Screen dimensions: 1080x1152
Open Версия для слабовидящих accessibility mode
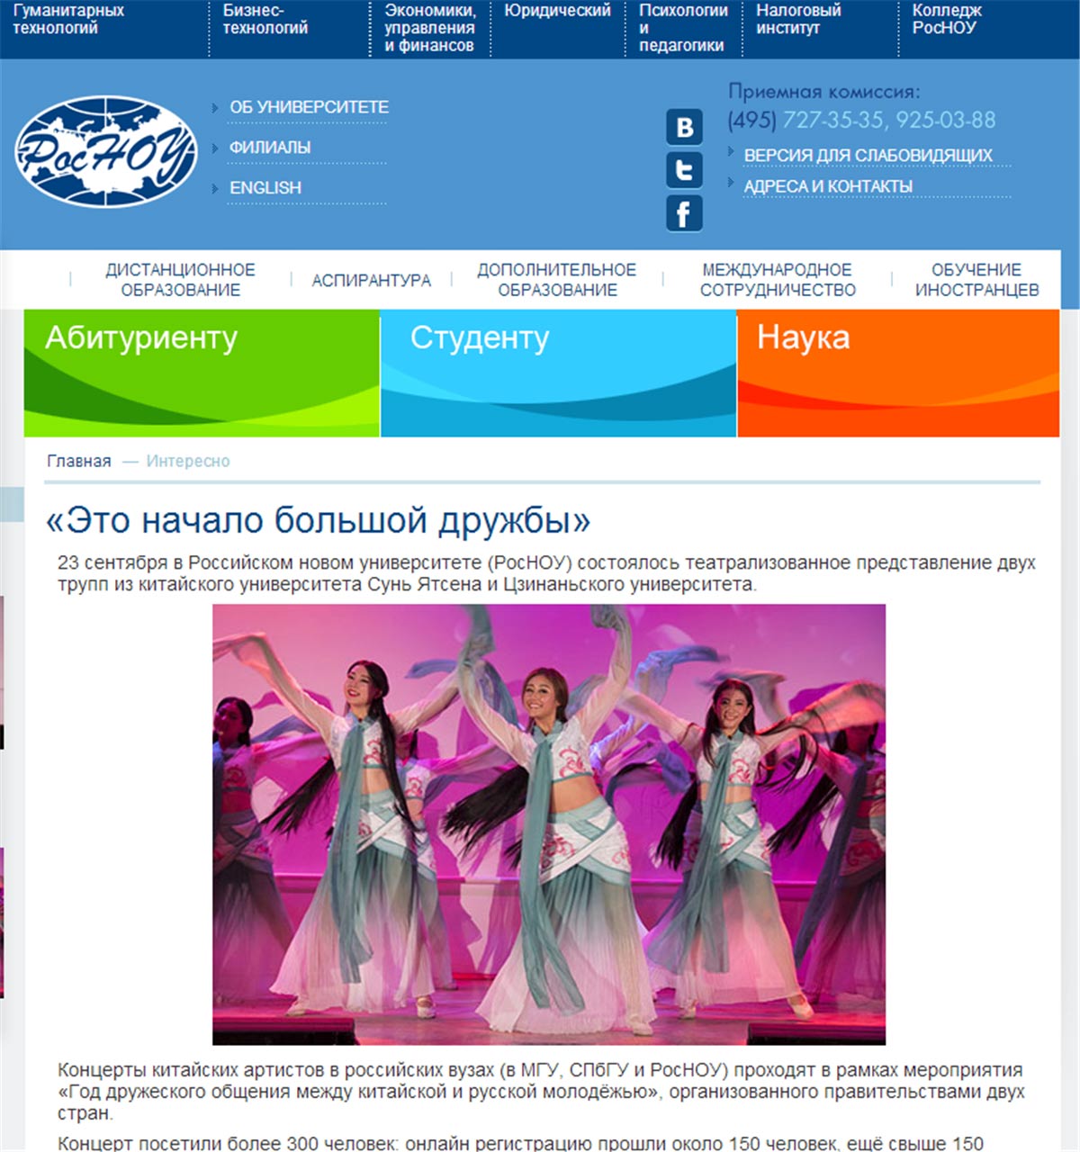(x=868, y=156)
